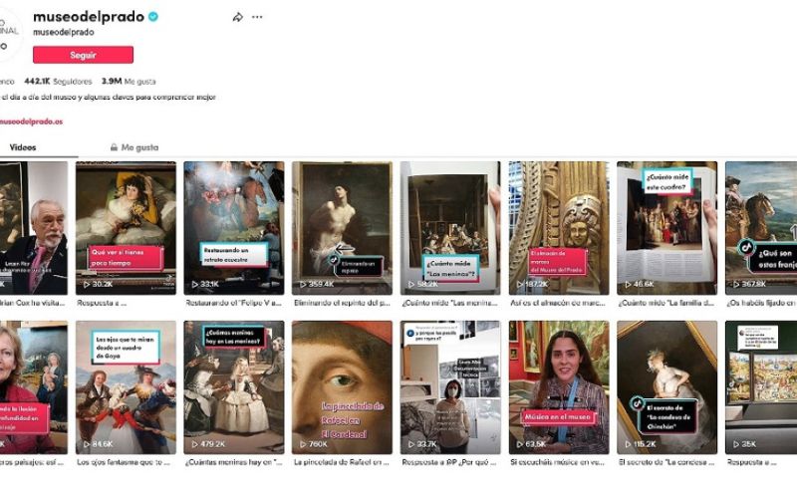The width and height of the screenshot is (797, 498).
Task: Click the share arrow icon beside the profile name
Action: [237, 17]
